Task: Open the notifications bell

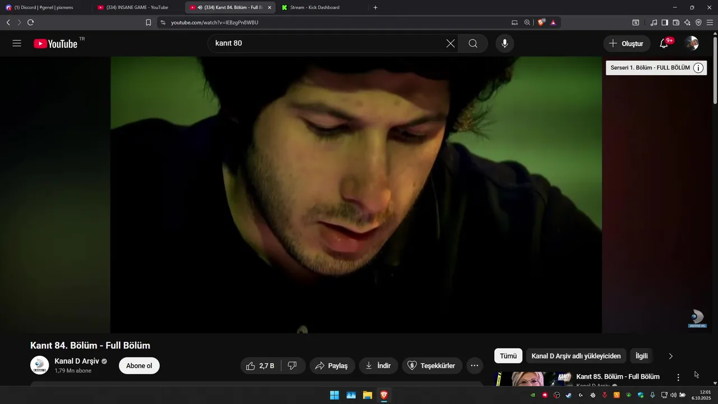Action: coord(664,43)
